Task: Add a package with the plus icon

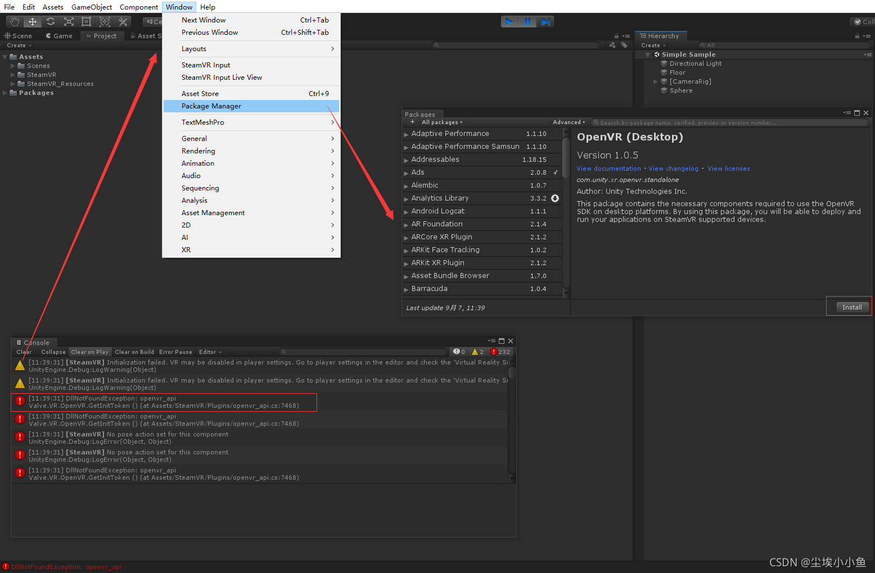Action: point(412,122)
